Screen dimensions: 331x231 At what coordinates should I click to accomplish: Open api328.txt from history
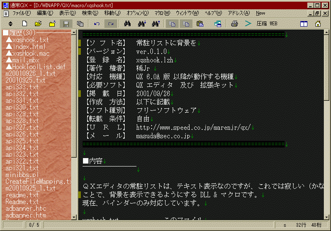click(x=22, y=121)
